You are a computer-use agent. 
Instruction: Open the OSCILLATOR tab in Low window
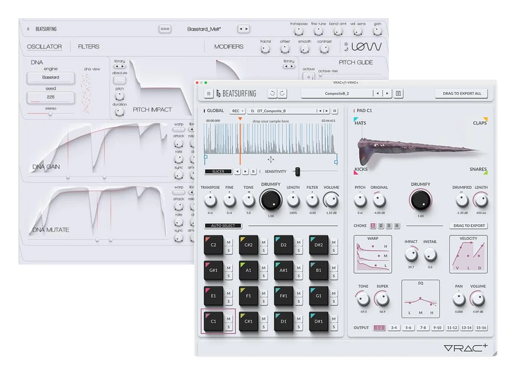[x=44, y=47]
